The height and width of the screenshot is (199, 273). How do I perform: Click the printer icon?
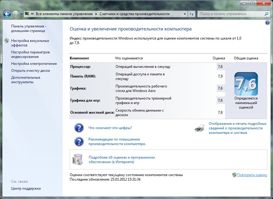[x=199, y=128]
